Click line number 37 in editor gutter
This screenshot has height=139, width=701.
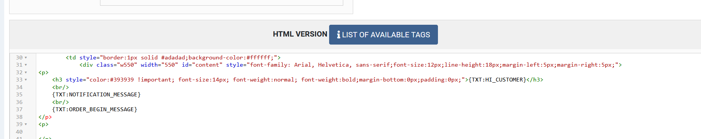click(x=19, y=109)
